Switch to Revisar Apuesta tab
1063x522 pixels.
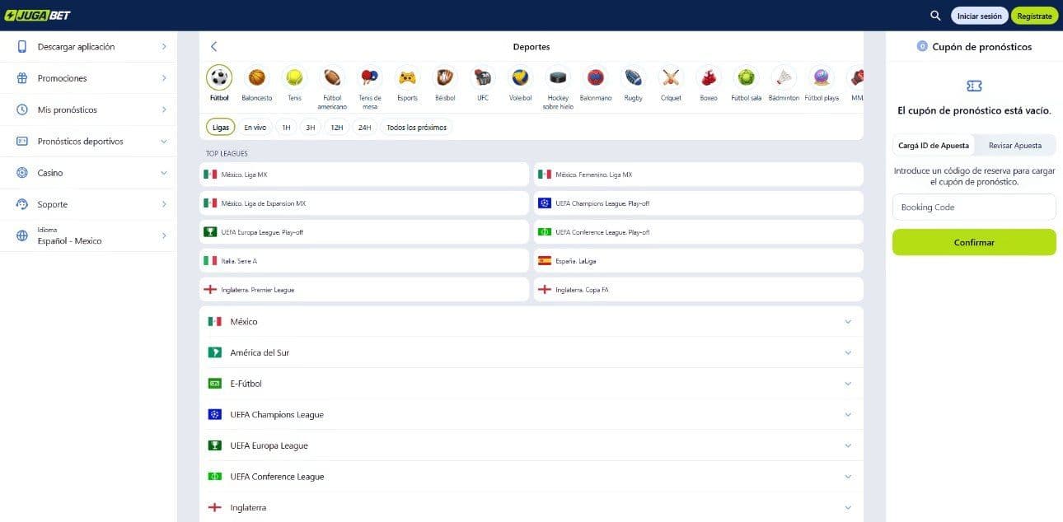(x=1014, y=146)
